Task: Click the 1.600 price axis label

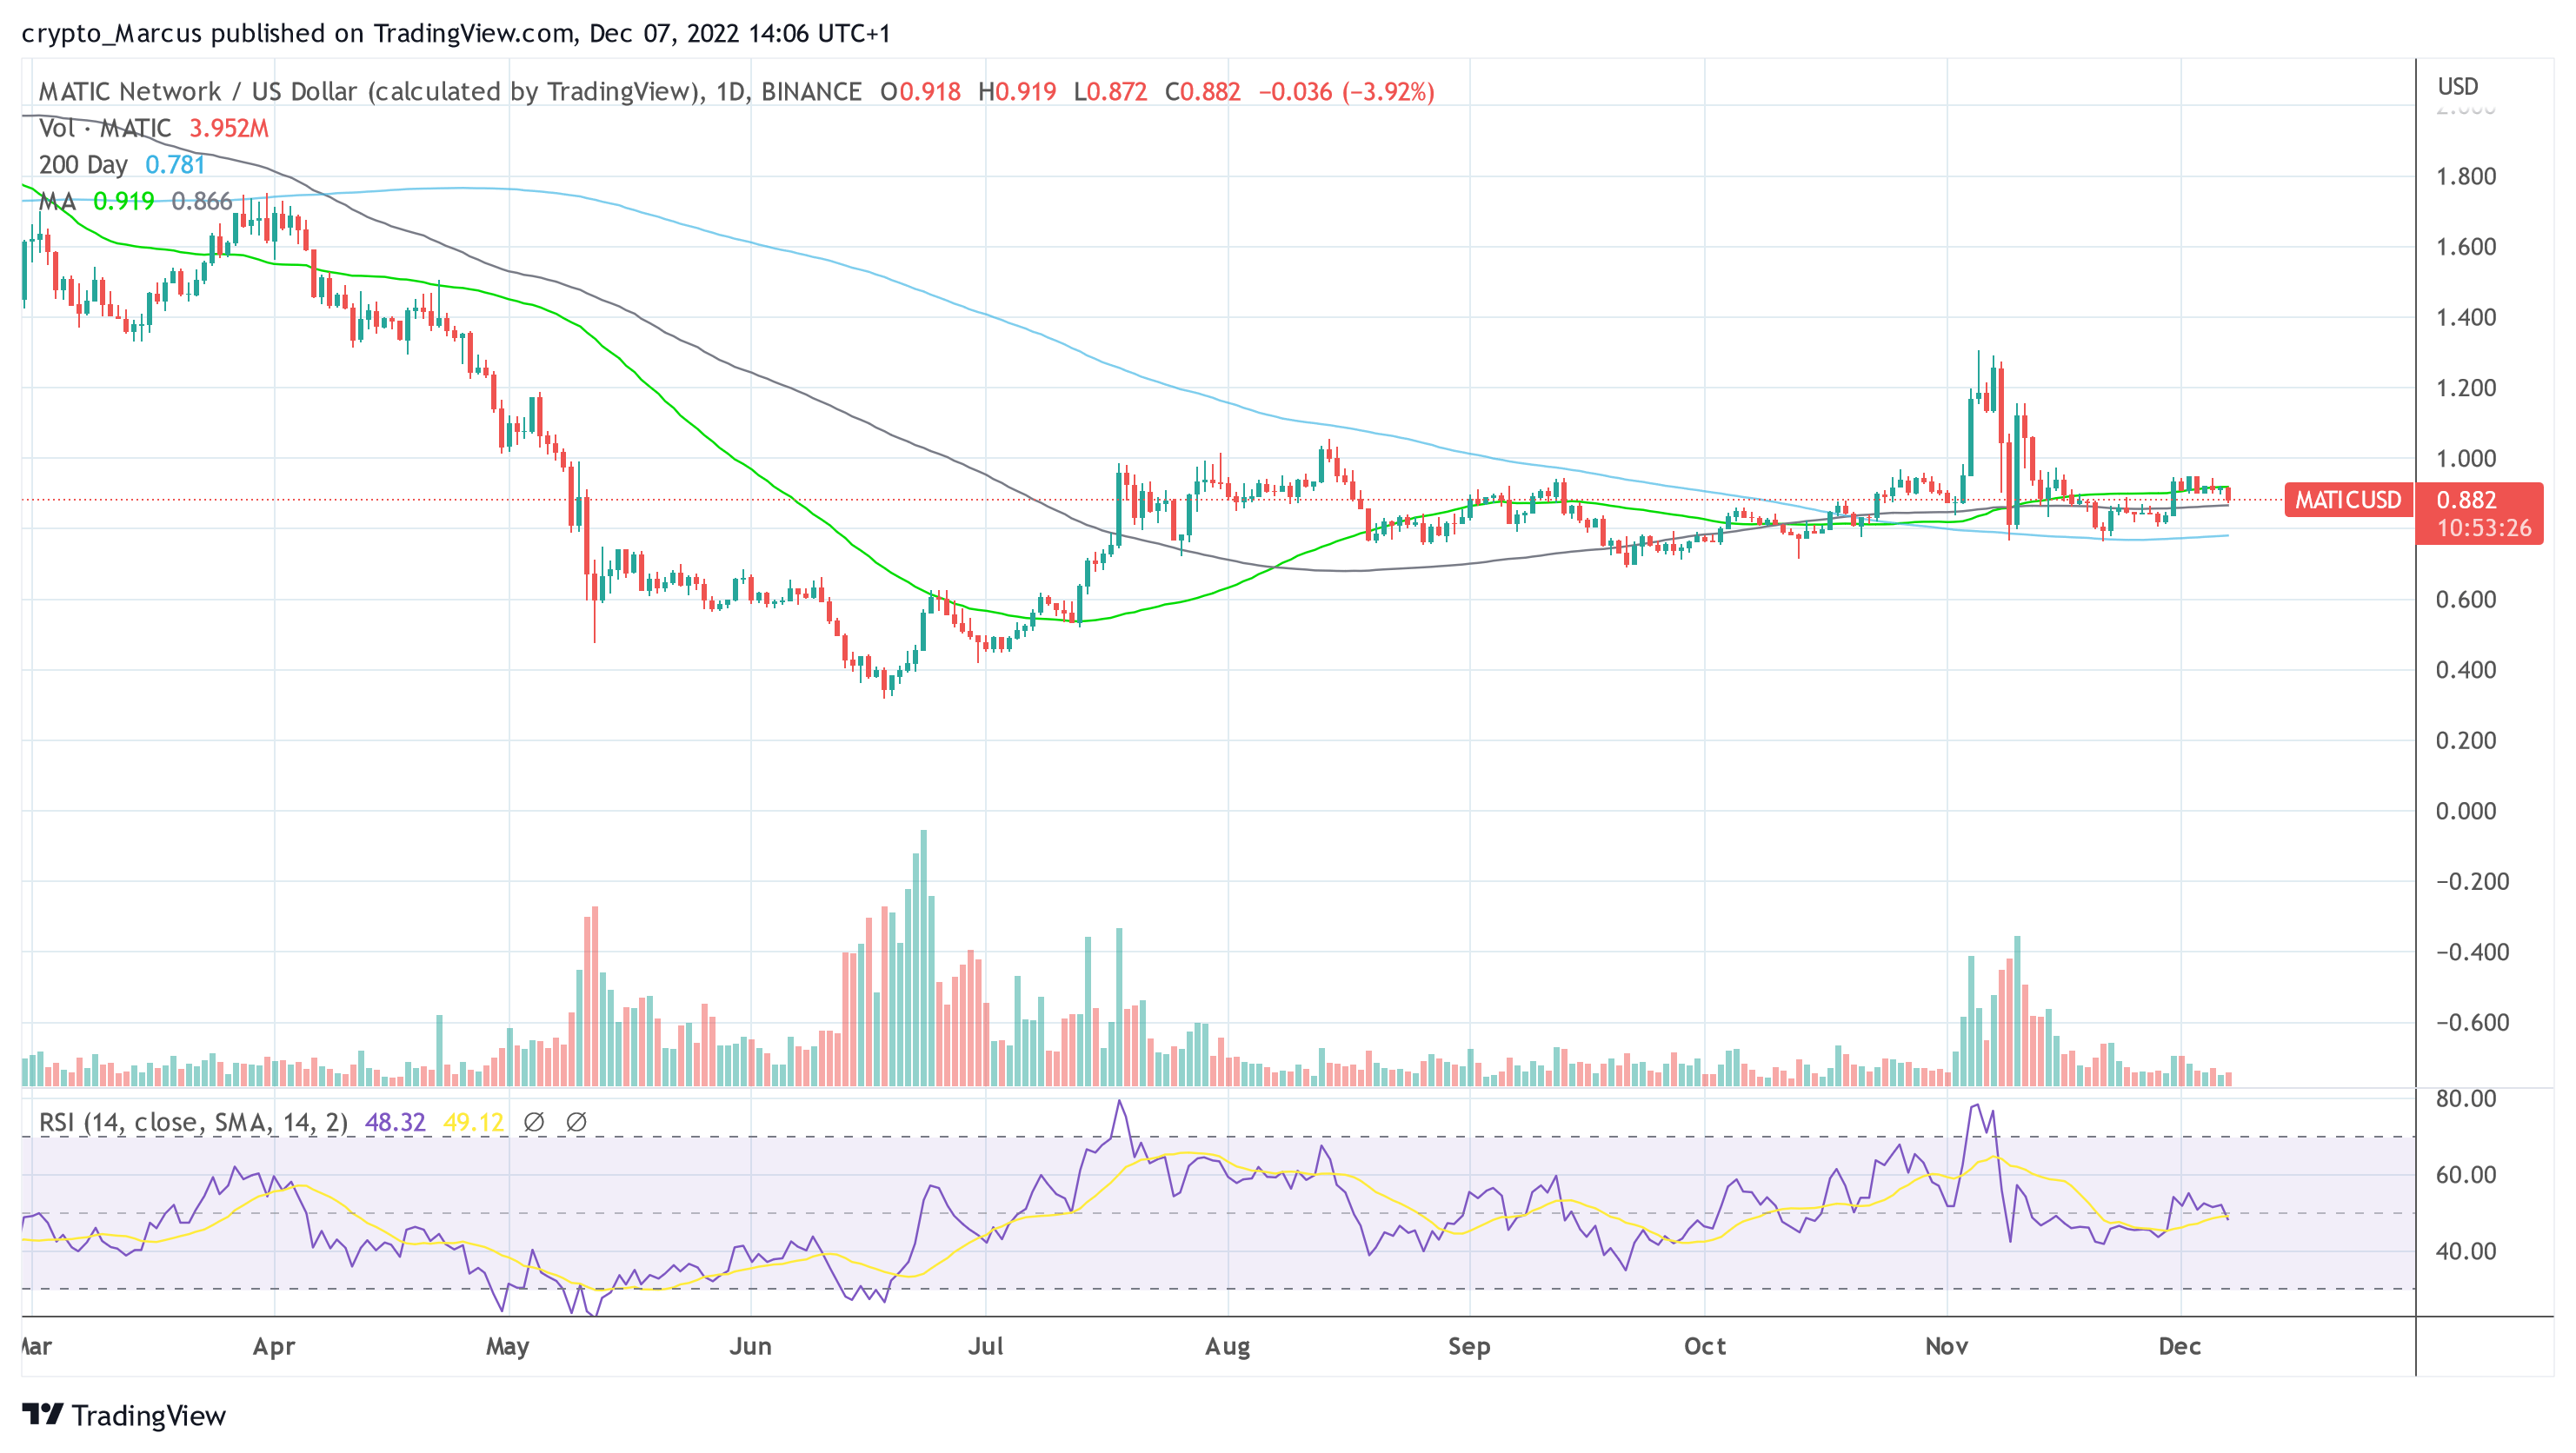Action: coord(2466,247)
